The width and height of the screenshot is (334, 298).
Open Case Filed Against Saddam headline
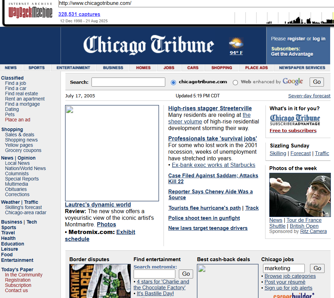(213, 178)
